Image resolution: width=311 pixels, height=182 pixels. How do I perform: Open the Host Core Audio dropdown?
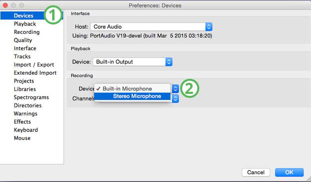(x=151, y=27)
